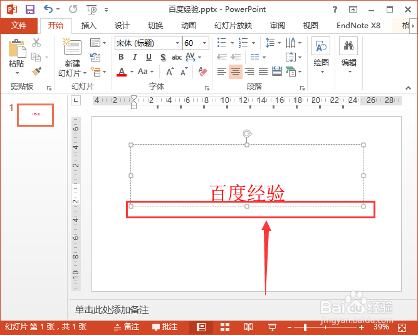Create a new slide with 新建幻灯片 icon
Screen dimensions: 418x335
point(73,48)
